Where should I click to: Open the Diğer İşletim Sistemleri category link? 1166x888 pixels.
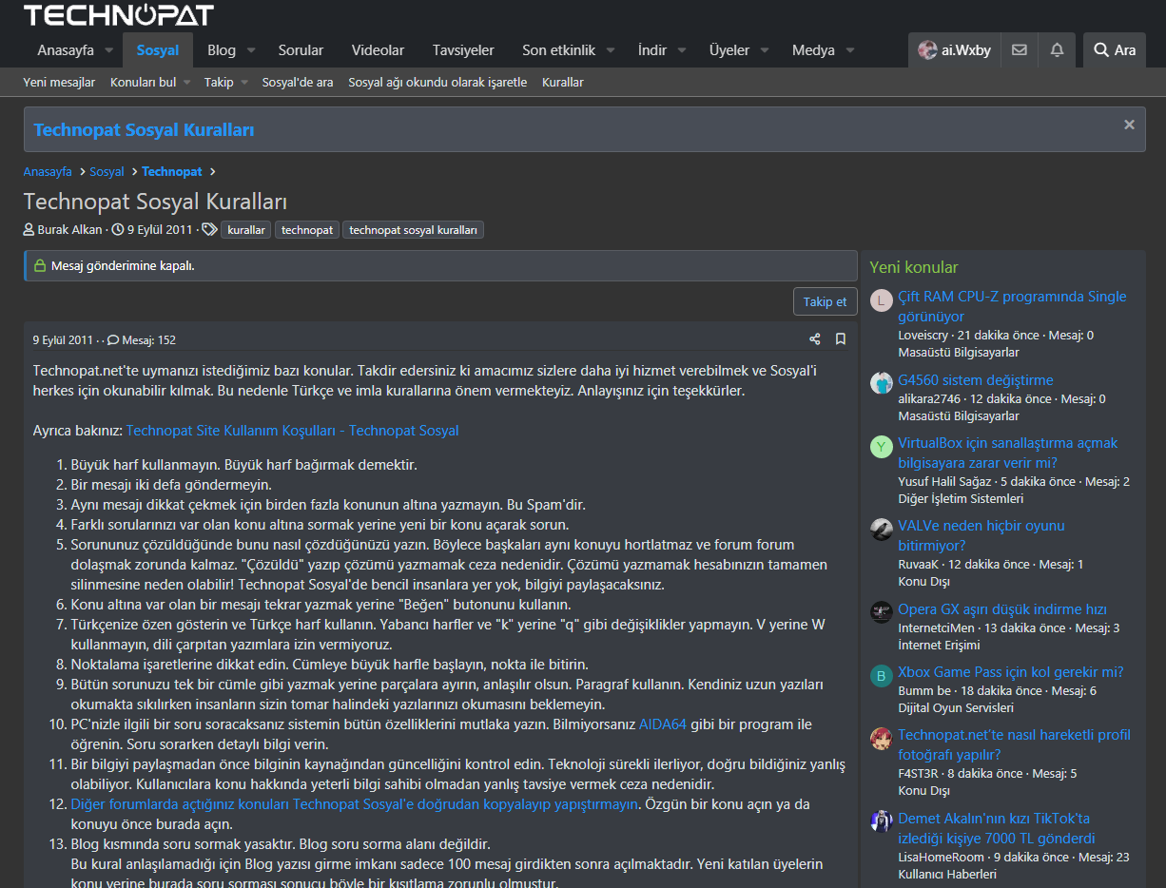pos(961,498)
